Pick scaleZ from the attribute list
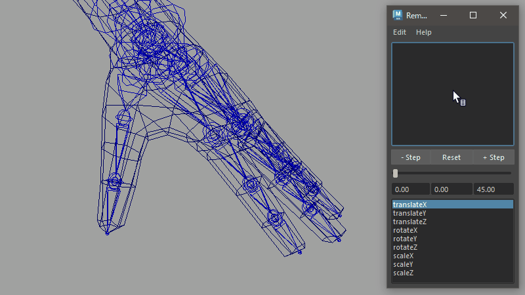Screen dimensions: 525x295 tap(403, 273)
